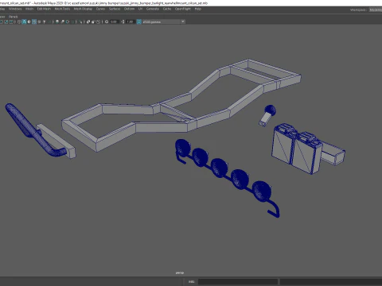Open the sRGB gamma view transform dropdown
382x286 pixels.
[x=164, y=21]
